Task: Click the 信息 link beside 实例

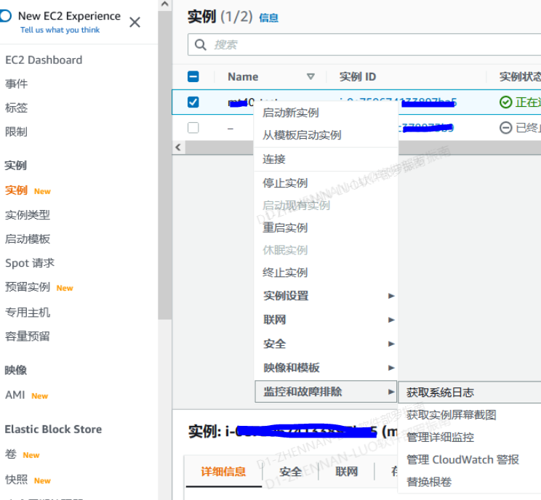Action: (268, 18)
